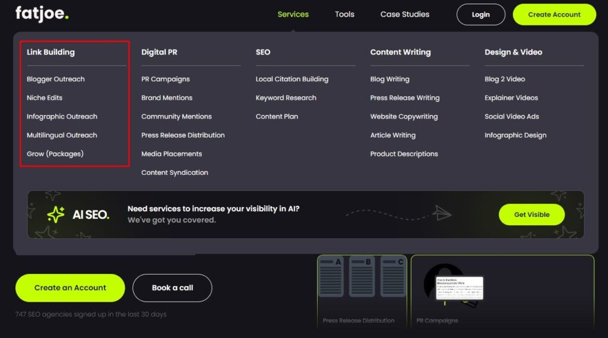Select Local Citation Building

(x=292, y=79)
